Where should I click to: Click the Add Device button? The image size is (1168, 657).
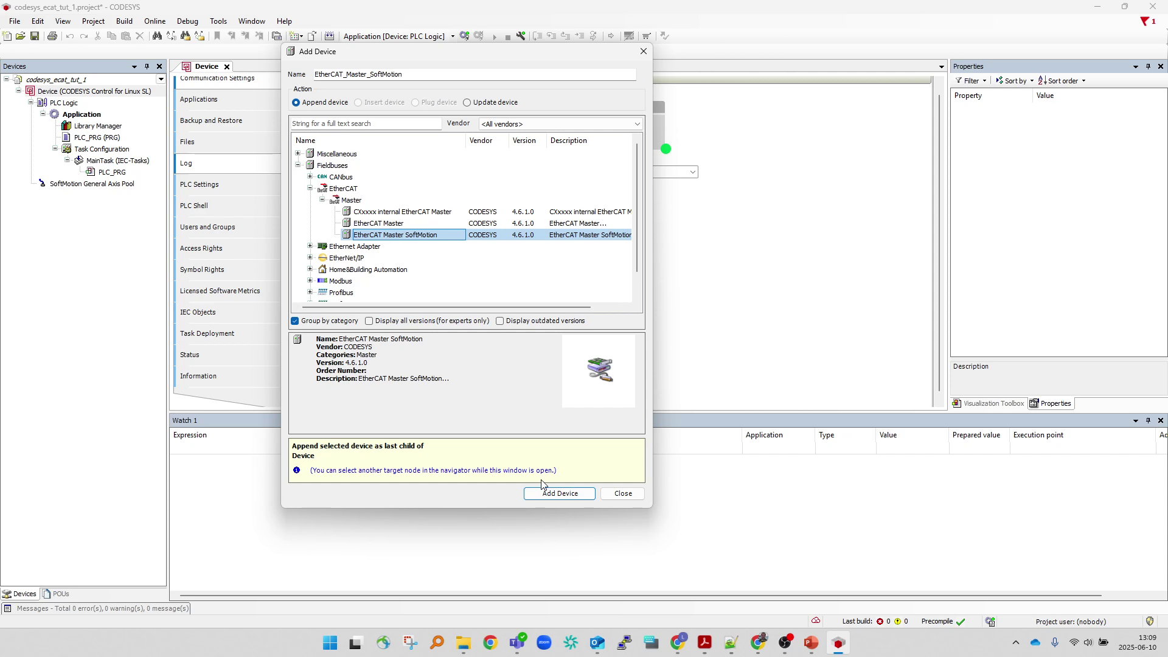(x=559, y=493)
